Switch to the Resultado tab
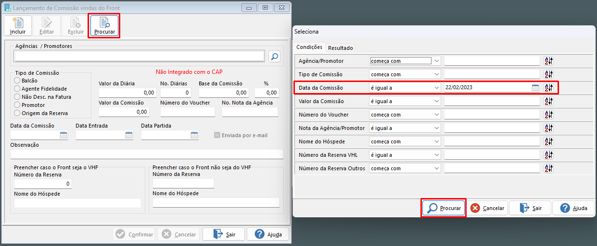 point(341,48)
